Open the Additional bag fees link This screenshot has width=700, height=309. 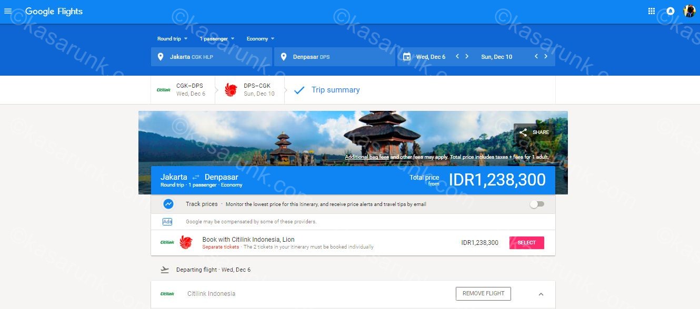(367, 157)
